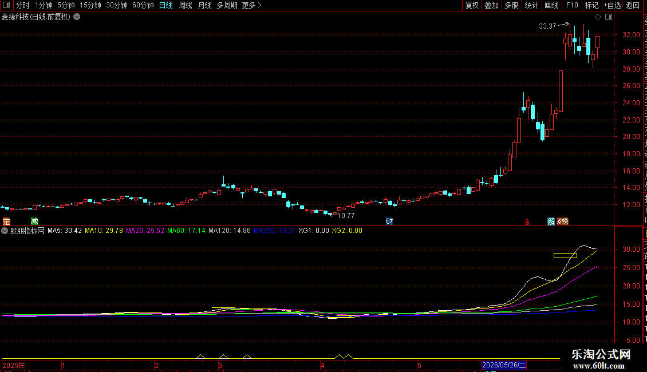Click the MA5: 30.42 label
This screenshot has width=647, height=372.
point(64,231)
